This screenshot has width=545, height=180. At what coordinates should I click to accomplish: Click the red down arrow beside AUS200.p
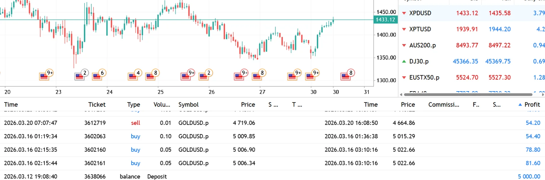tap(404, 45)
